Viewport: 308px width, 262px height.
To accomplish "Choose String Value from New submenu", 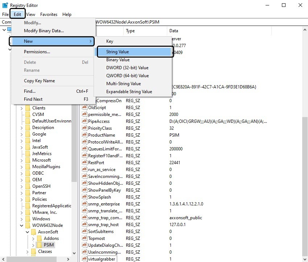I will (x=118, y=52).
